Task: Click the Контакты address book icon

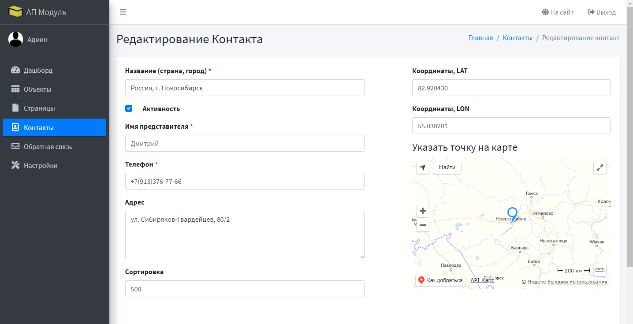Action: click(15, 127)
